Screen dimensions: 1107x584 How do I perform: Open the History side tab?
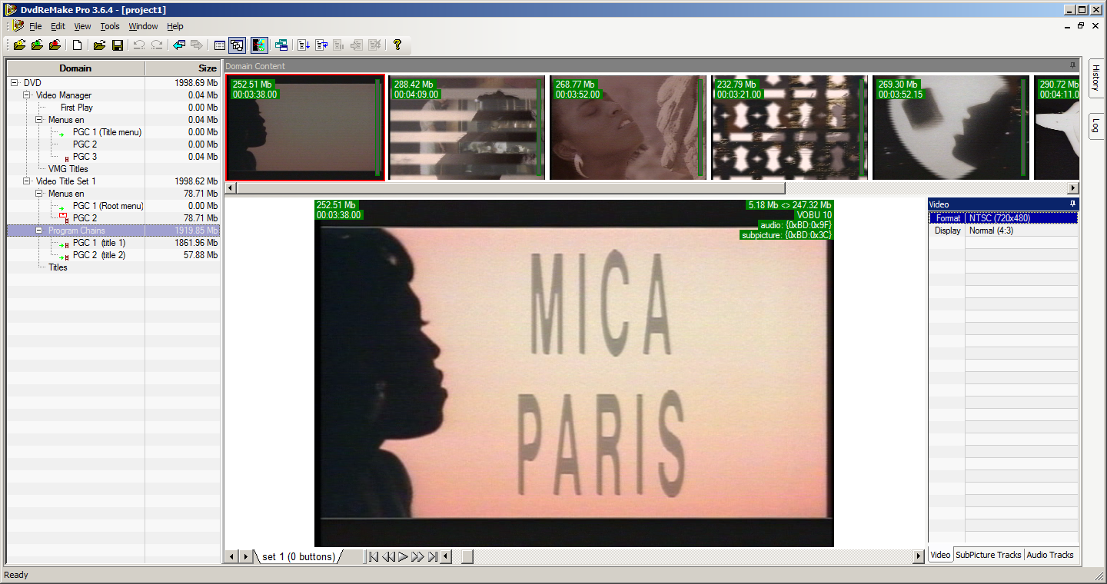click(1096, 78)
